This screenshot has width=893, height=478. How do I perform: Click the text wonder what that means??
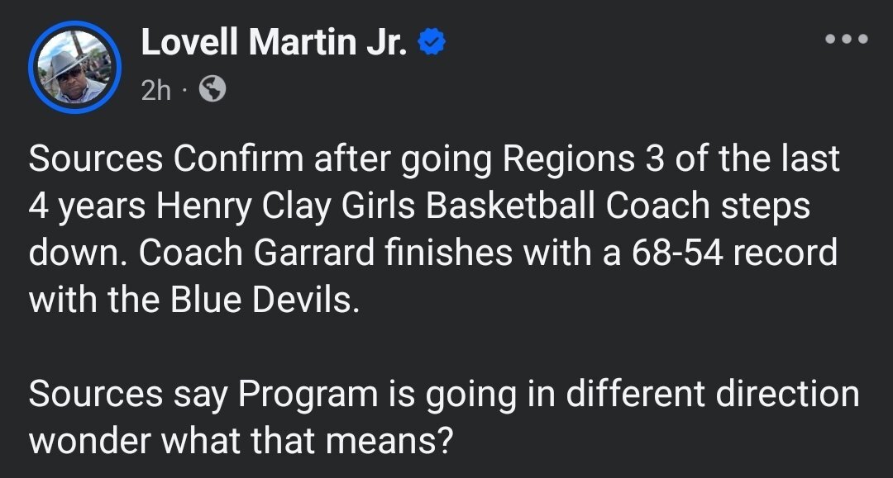[x=241, y=440]
